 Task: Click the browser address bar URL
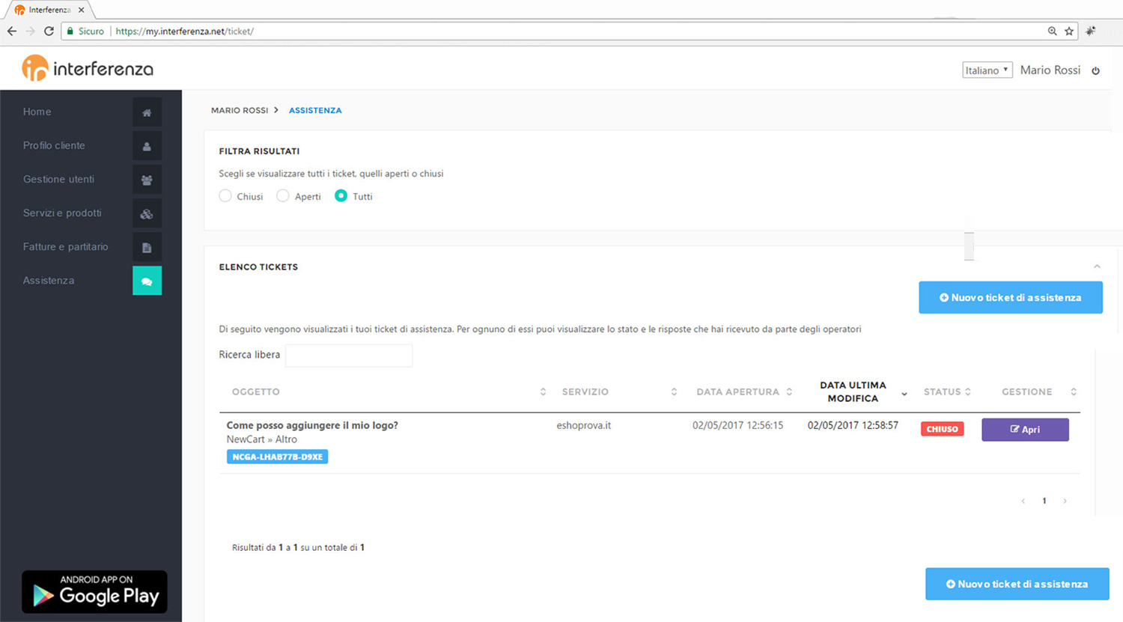click(184, 31)
